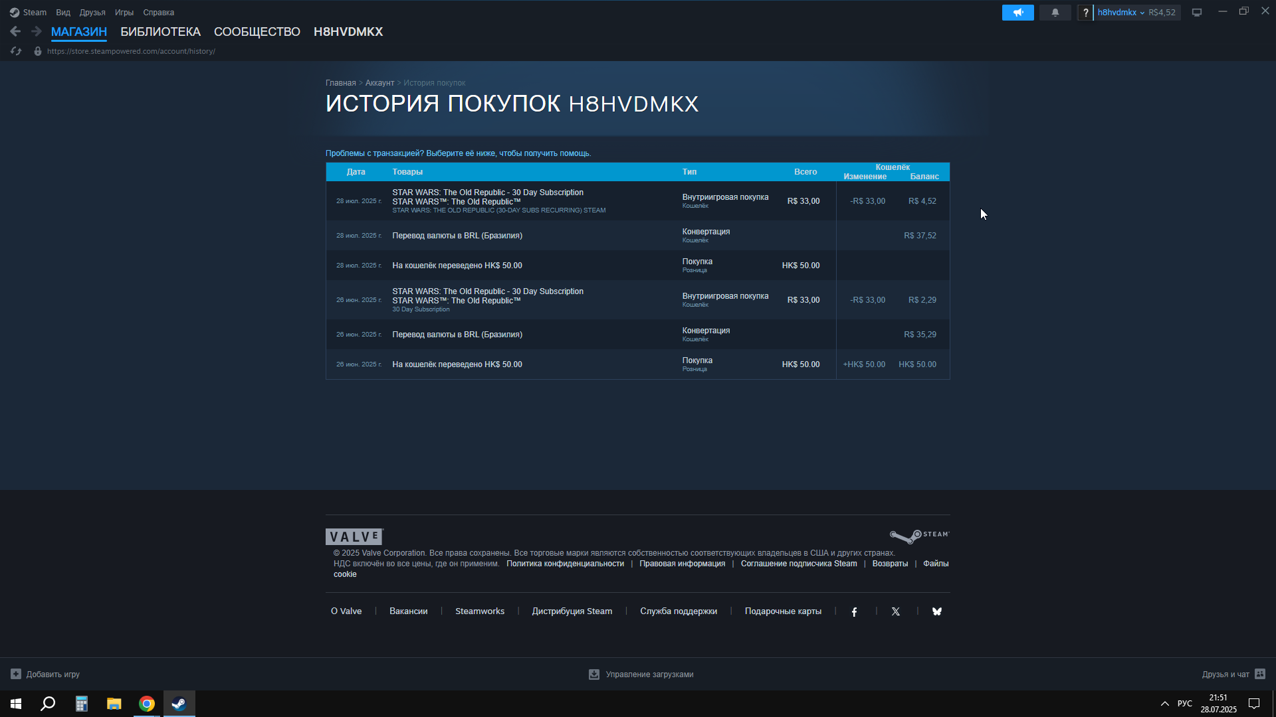Open the Вид menu
The image size is (1276, 717).
(x=63, y=13)
